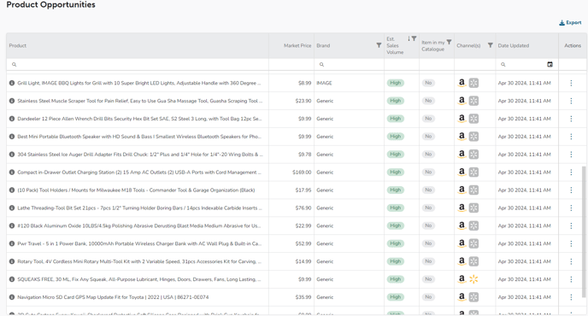Open actions menu for Stainless Steel Muscle Scraper

pyautogui.click(x=571, y=101)
